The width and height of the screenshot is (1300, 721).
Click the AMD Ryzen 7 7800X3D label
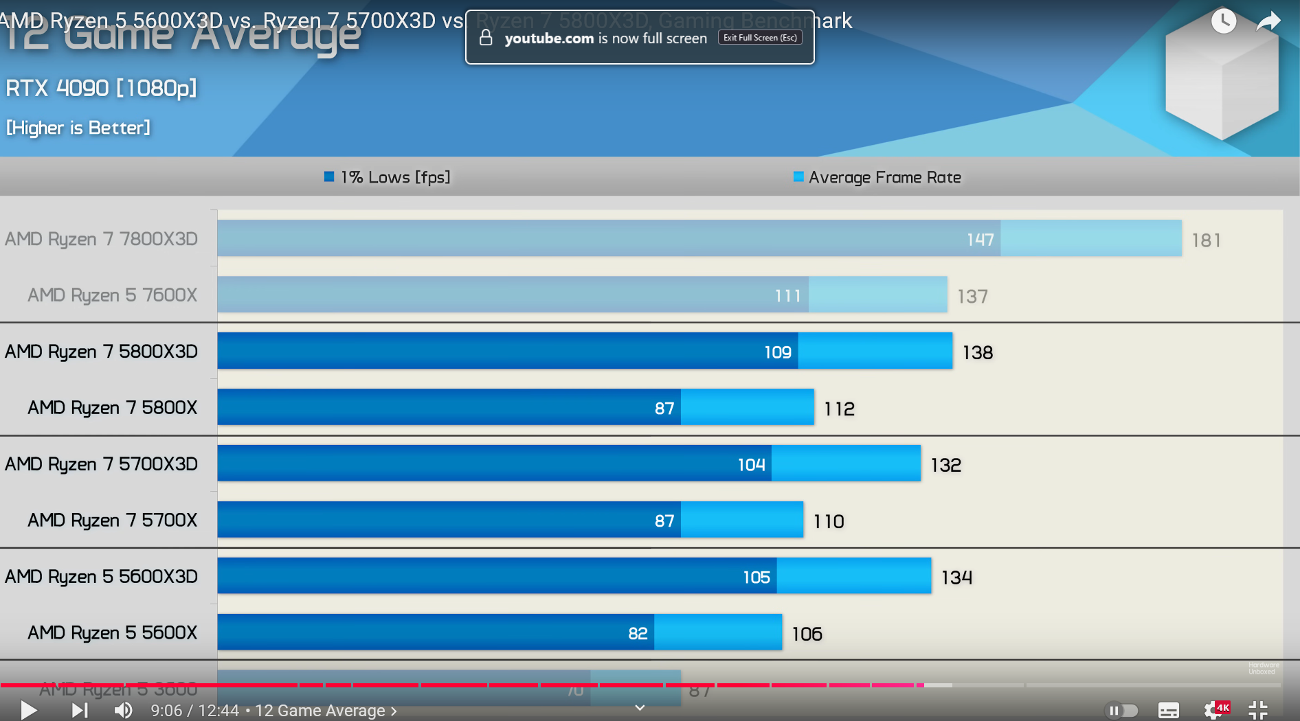[x=101, y=239]
